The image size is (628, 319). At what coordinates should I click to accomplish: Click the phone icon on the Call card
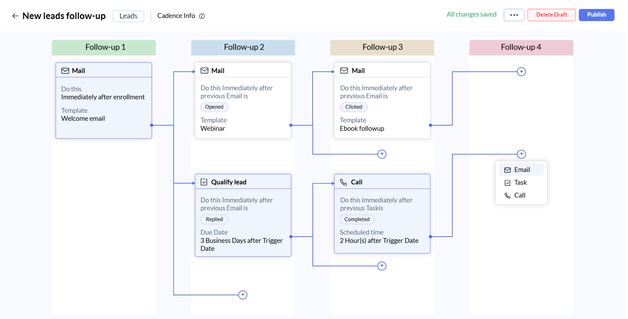coord(343,182)
